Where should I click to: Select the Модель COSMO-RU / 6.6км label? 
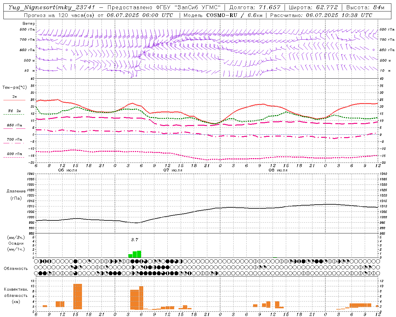[x=223, y=15]
